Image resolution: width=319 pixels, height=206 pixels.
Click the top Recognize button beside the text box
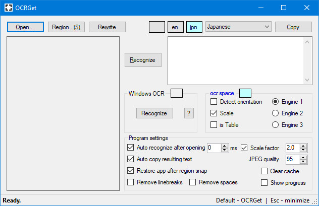coord(143,60)
